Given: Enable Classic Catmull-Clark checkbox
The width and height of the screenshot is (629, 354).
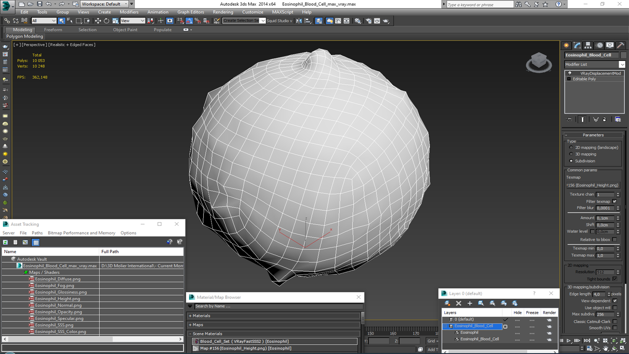Looking at the screenshot, I should 615,322.
